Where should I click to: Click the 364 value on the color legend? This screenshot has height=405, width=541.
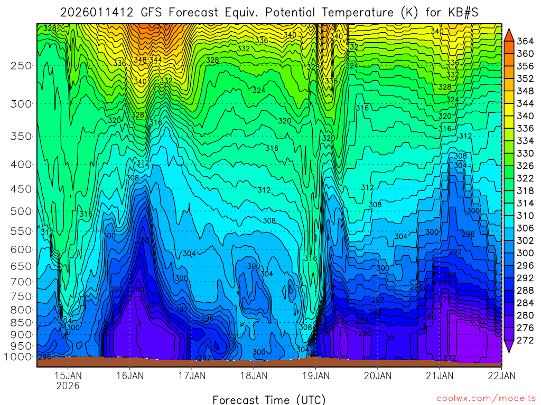[525, 41]
